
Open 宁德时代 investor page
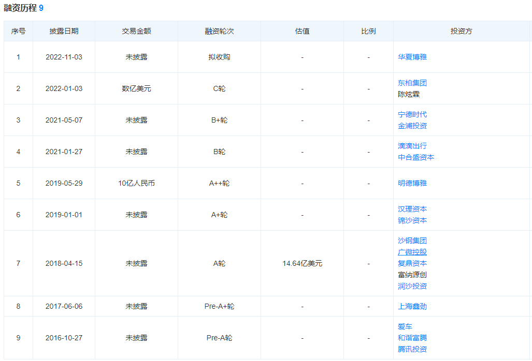coord(412,114)
